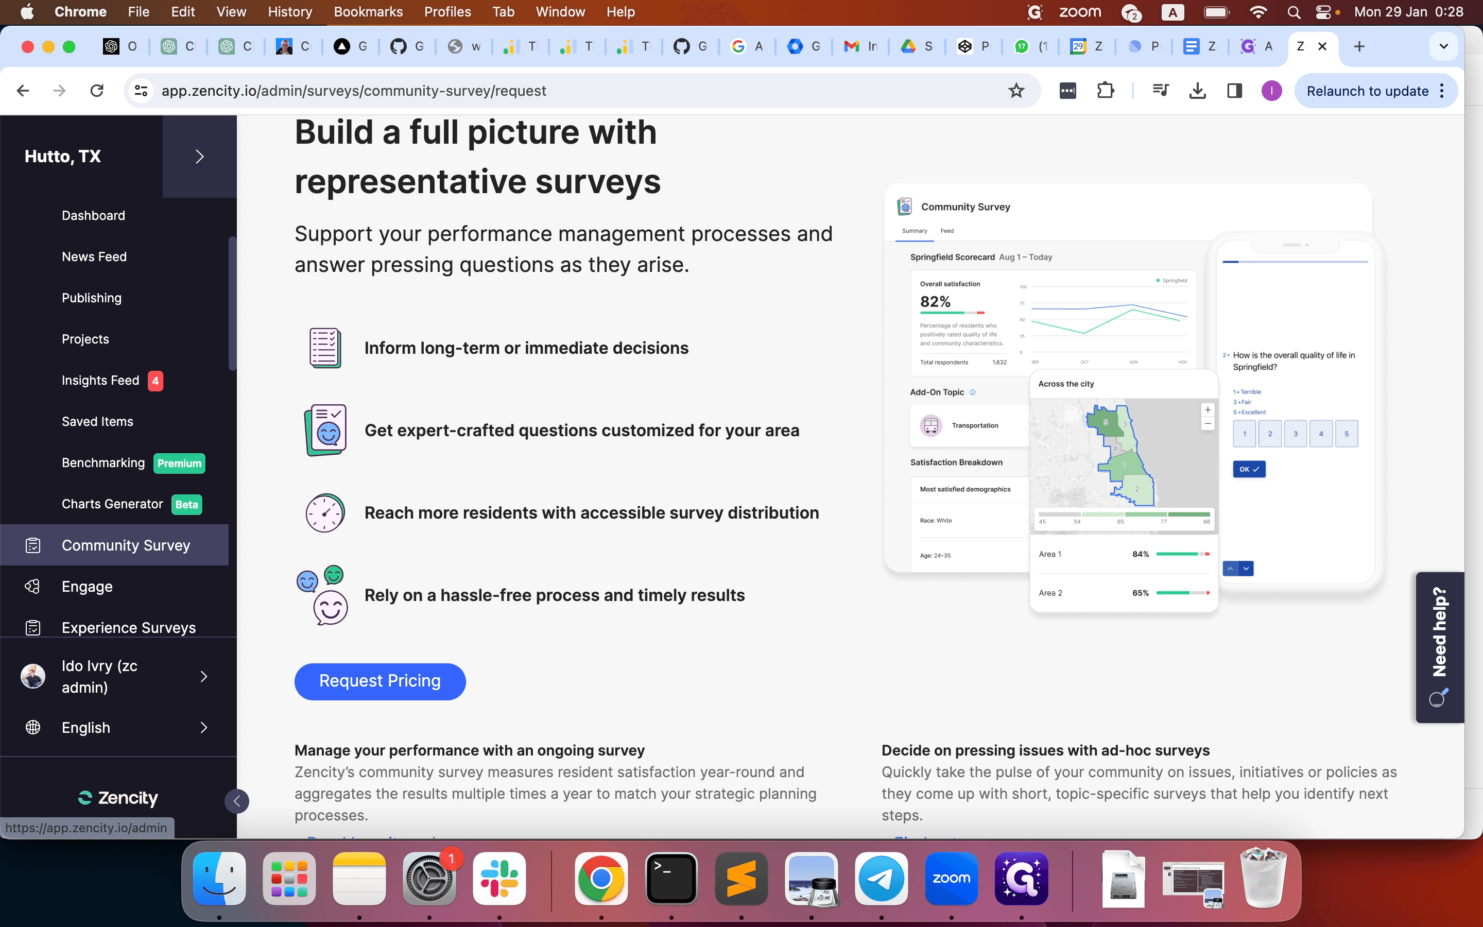The image size is (1483, 927).
Task: Expand the Hutto, TX account switcher
Action: tap(199, 157)
